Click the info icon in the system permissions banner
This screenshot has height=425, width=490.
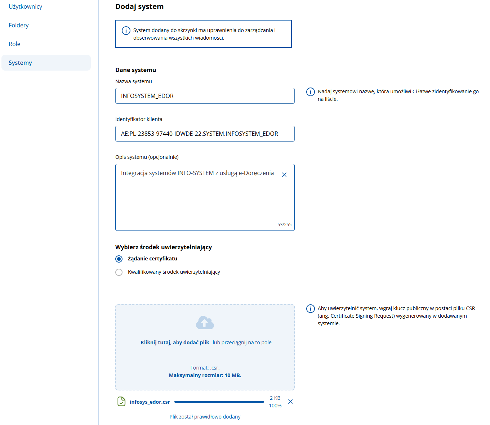point(126,31)
